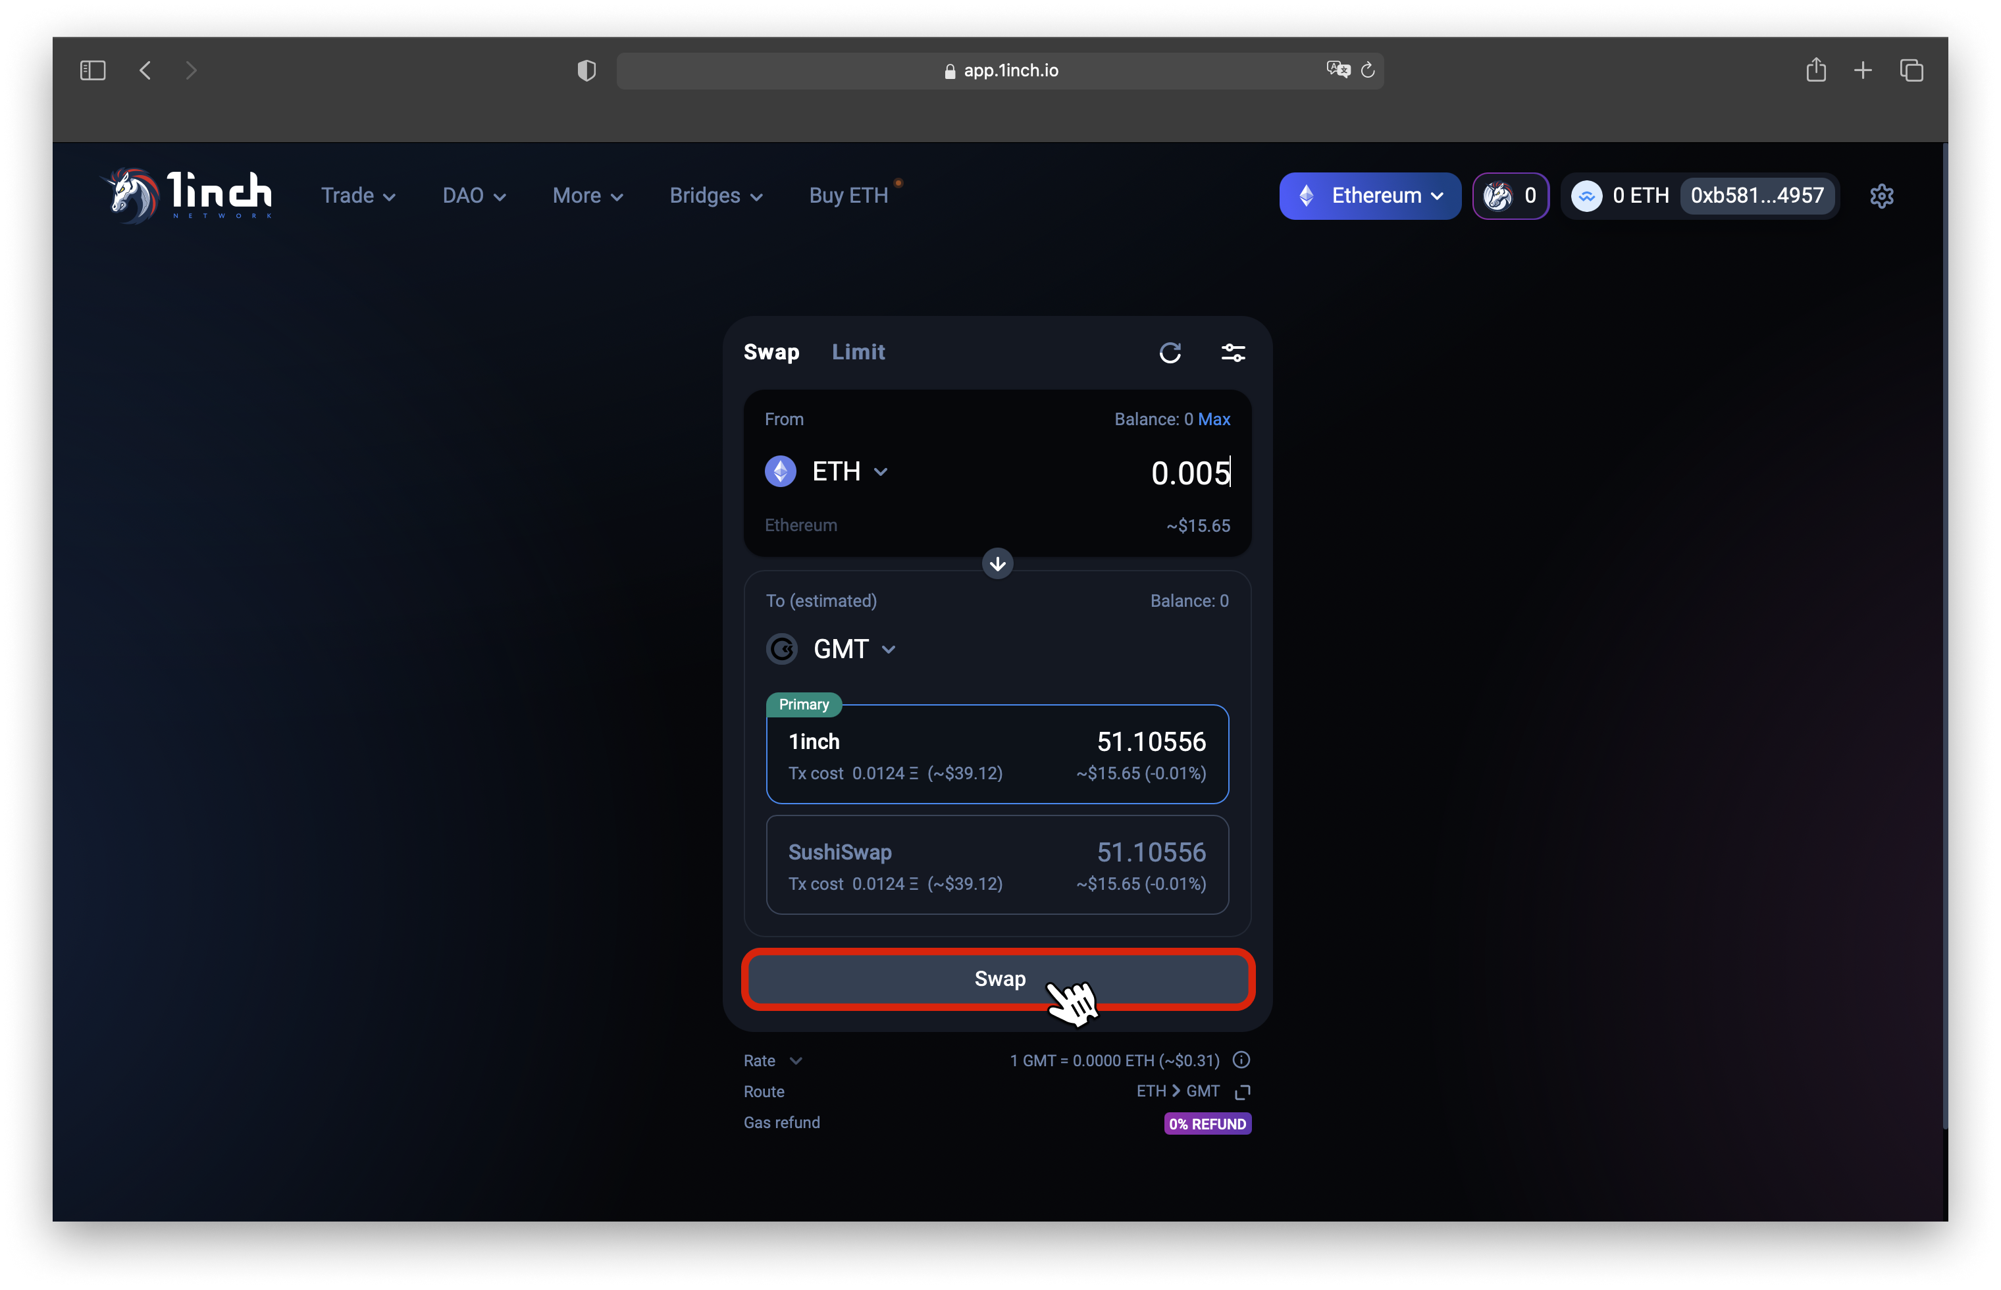
Task: Refresh swap quotes with reload icon
Action: click(x=1170, y=353)
